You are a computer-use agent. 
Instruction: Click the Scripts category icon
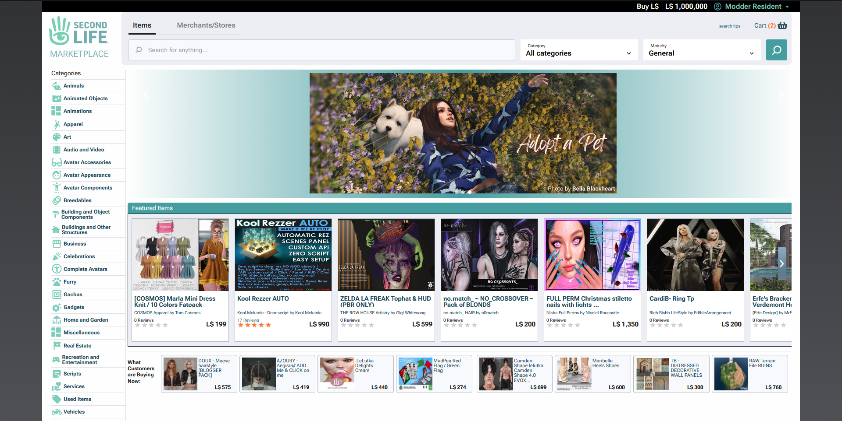57,373
